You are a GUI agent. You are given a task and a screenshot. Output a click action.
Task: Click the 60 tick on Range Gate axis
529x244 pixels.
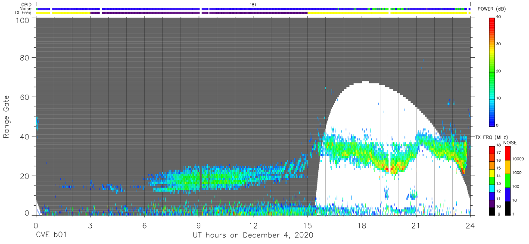click(x=25, y=97)
